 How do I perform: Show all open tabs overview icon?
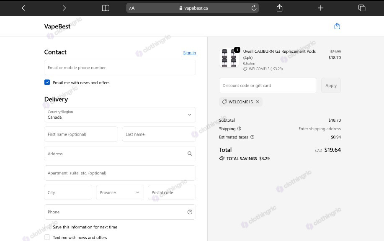(x=362, y=8)
